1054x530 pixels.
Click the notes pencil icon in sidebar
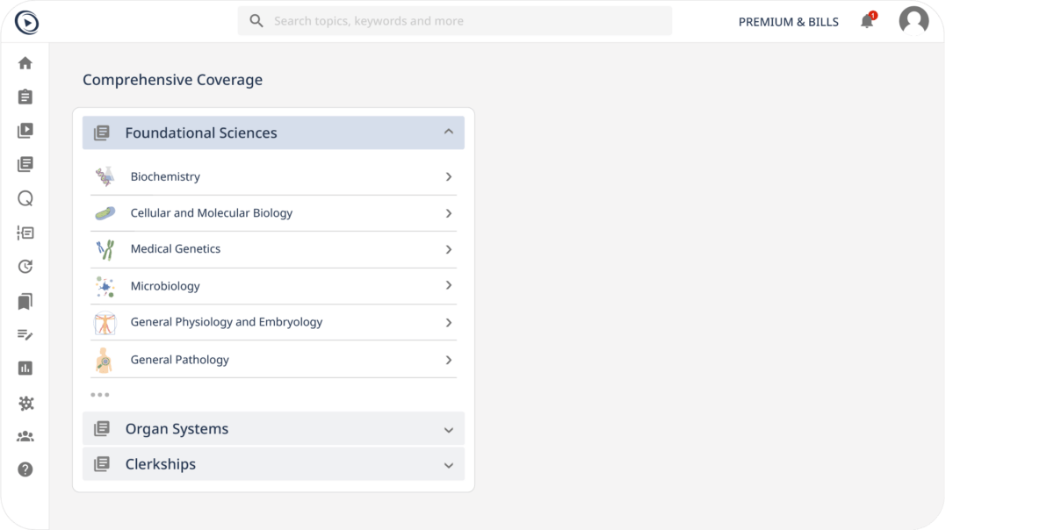25,334
